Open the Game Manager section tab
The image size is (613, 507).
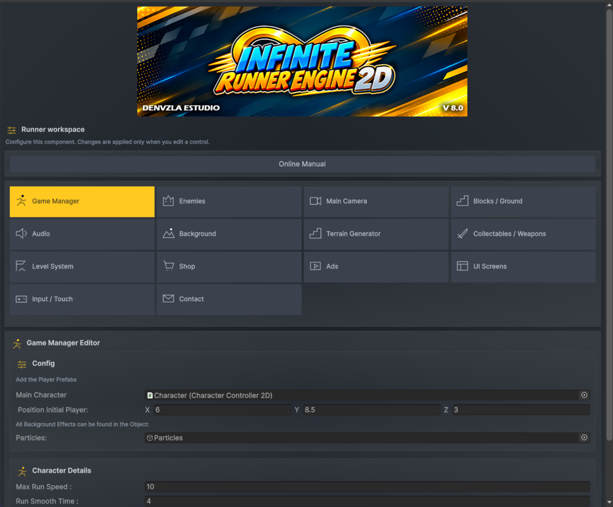pos(82,202)
